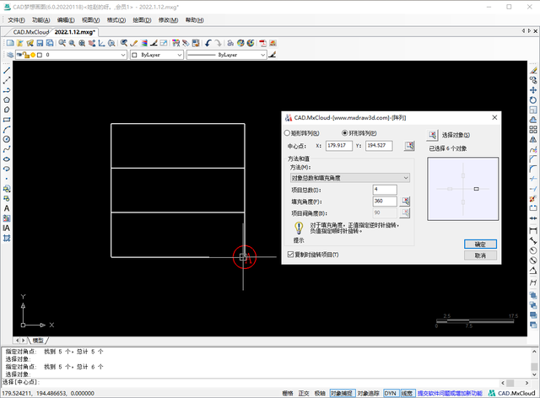Click the 确定 button in array dialog
Viewport: 540px width, 398px height.
tap(480, 244)
